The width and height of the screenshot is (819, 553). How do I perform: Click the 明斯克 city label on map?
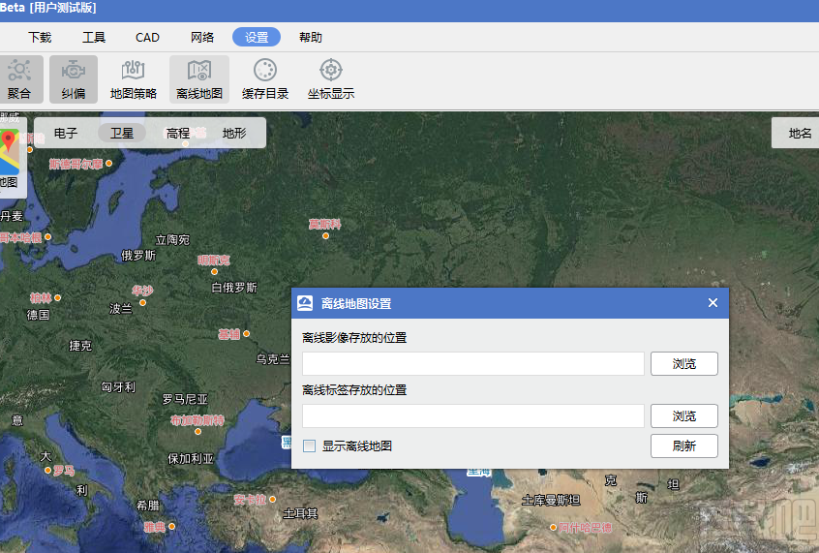214,260
